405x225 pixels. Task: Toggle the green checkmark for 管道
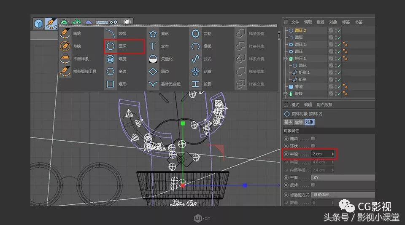(339, 87)
